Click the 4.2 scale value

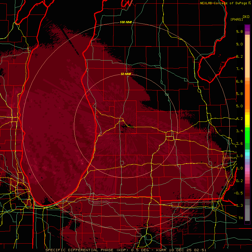(239, 119)
